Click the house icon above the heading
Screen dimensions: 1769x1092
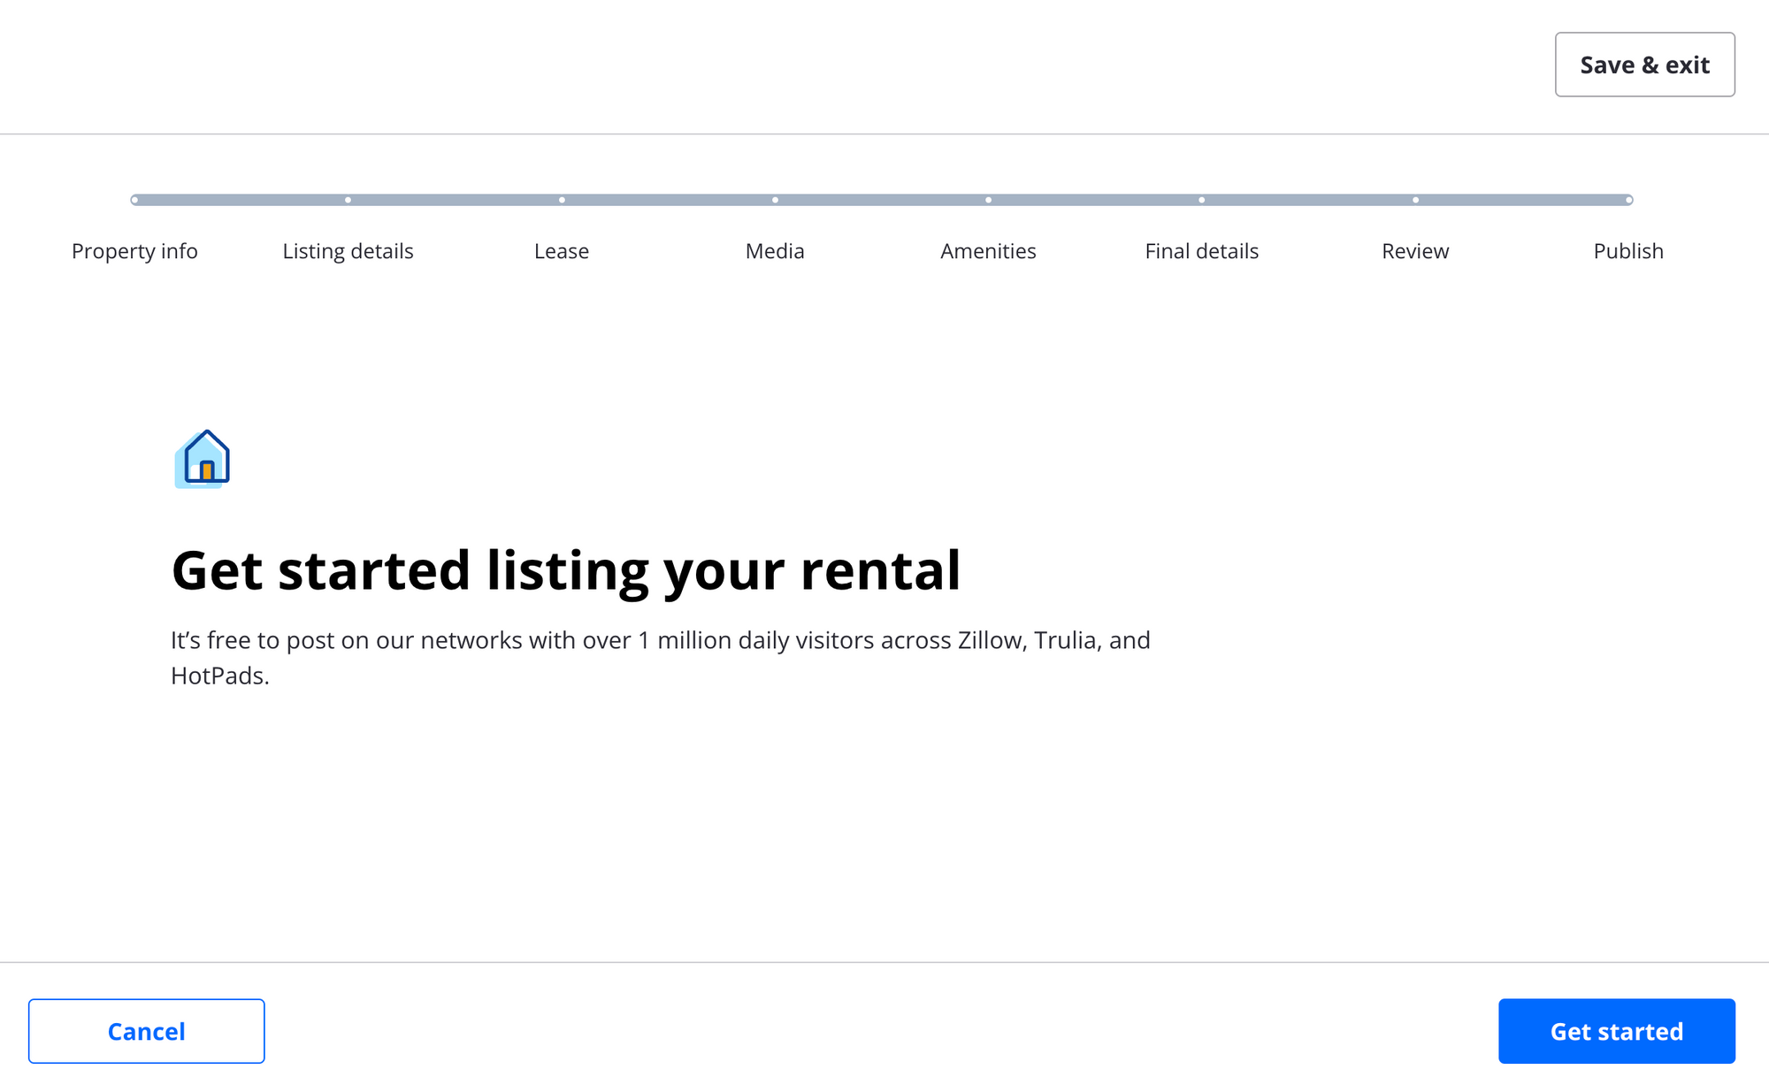(x=203, y=459)
